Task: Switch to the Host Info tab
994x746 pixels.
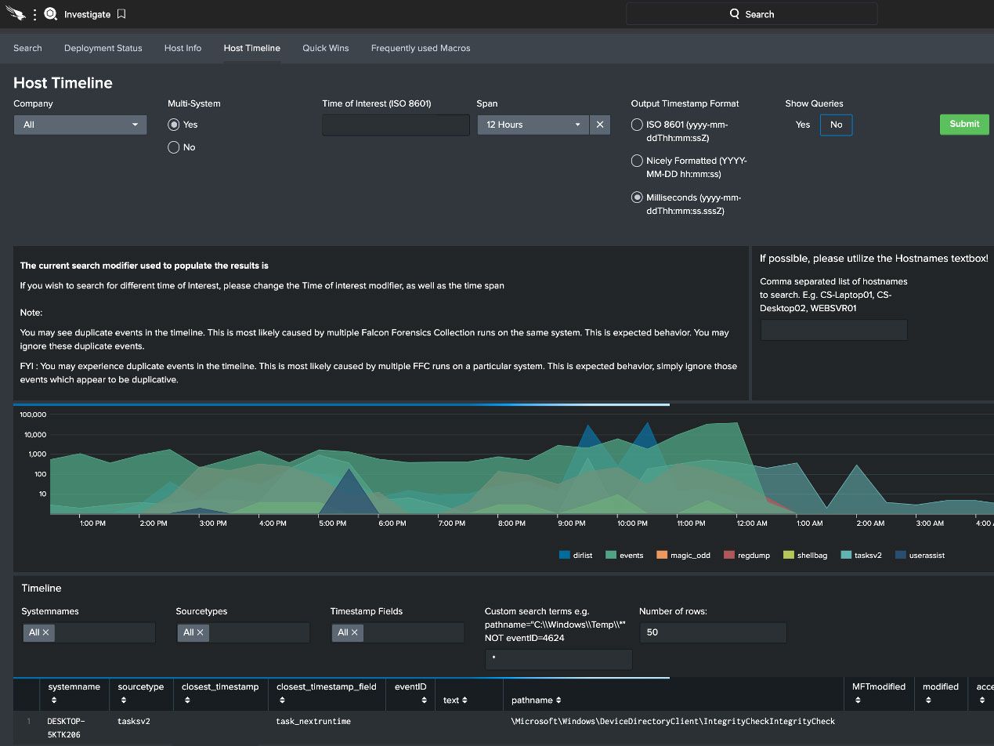Action: pos(183,48)
